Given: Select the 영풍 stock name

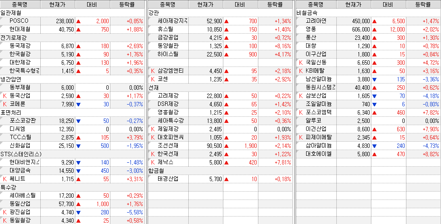Looking at the screenshot, I should point(311,29).
